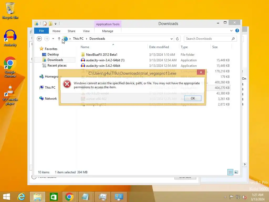The width and height of the screenshot is (269, 202).
Task: Open Customize Quick Access Toolbar dropdown
Action: point(56,24)
